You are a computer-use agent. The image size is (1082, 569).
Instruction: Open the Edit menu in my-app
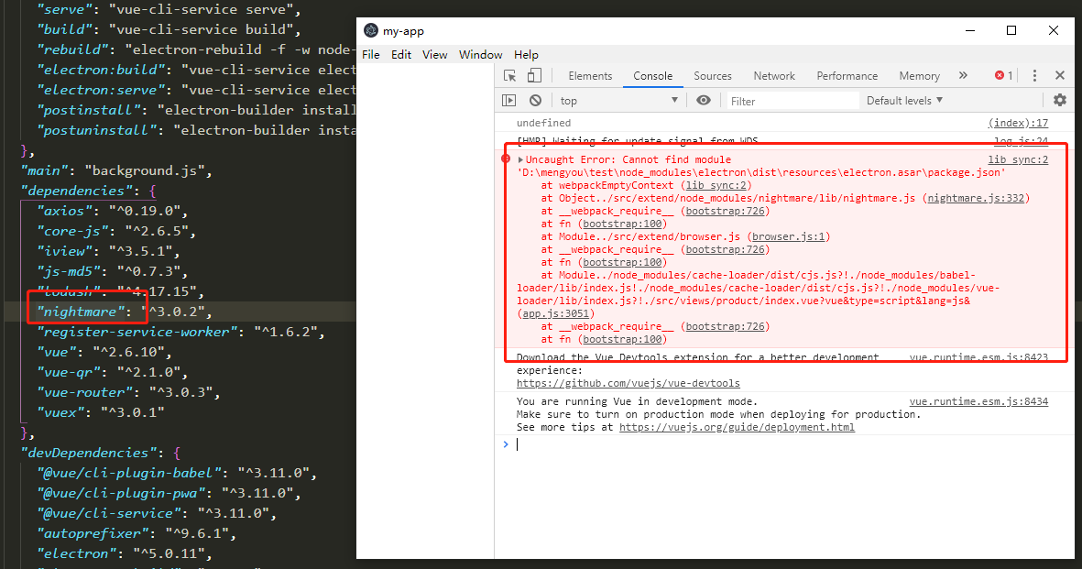pos(401,55)
